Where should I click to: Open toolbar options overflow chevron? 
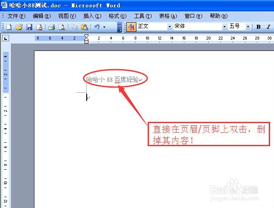pos(119,27)
